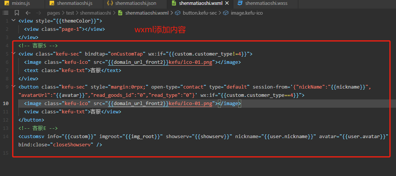Close the shenmatiaoshi.wxml tab

(x=227, y=3)
